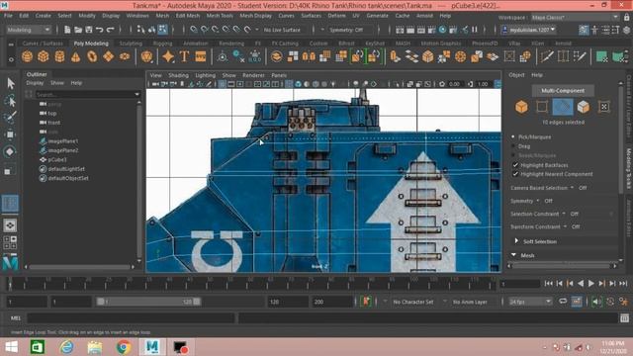Click the Multi-Cut knife shelf icon
The image size is (633, 356).
coord(547,56)
